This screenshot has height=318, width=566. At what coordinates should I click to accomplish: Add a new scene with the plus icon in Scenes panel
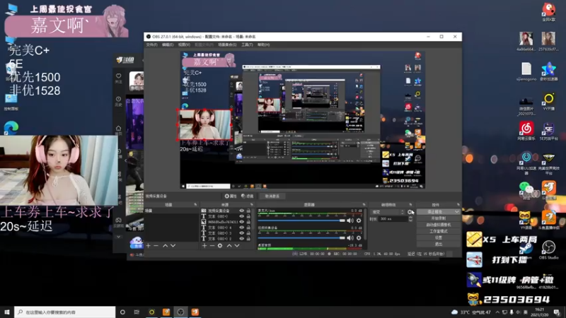(x=149, y=245)
